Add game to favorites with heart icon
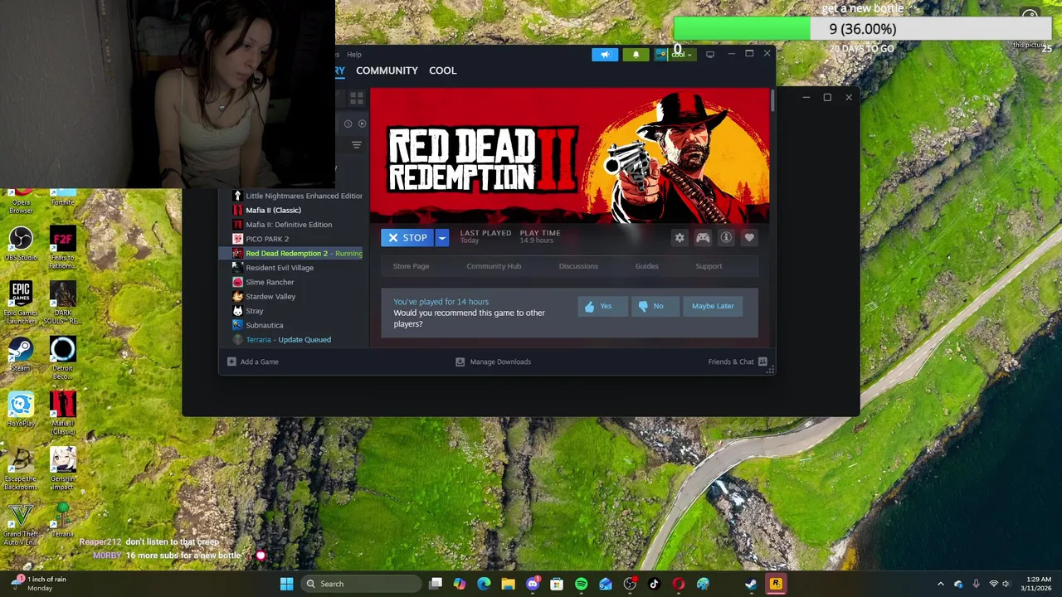1062x597 pixels. pos(749,238)
